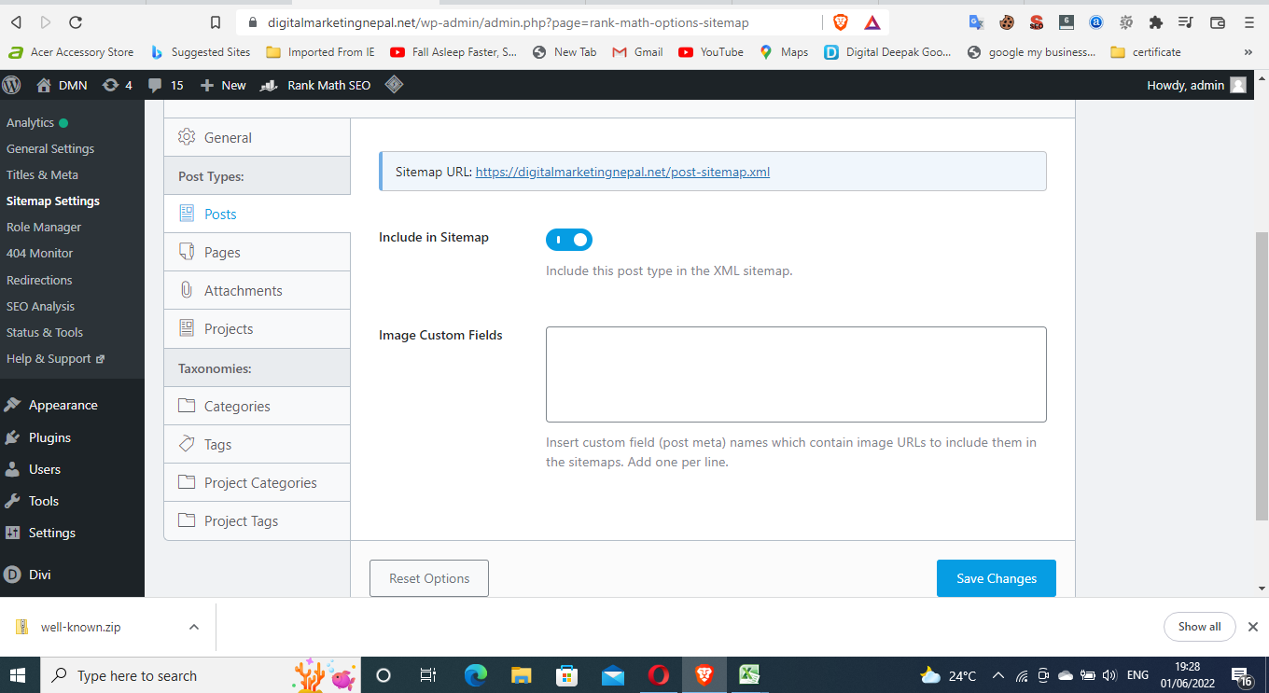
Task: Expand the bookmarks bar overflow chevron
Action: (1248, 52)
